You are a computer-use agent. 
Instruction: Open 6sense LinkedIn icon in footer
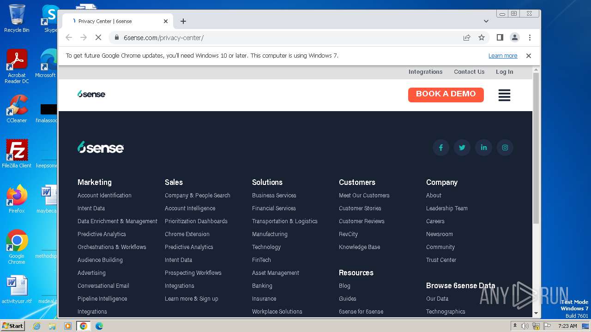(x=483, y=148)
